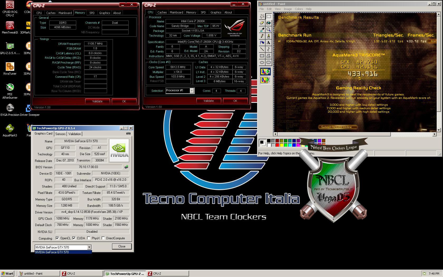This screenshot has height=277, width=443.
Task: Click Validate in the left CPU-Z window
Action: coord(97,101)
